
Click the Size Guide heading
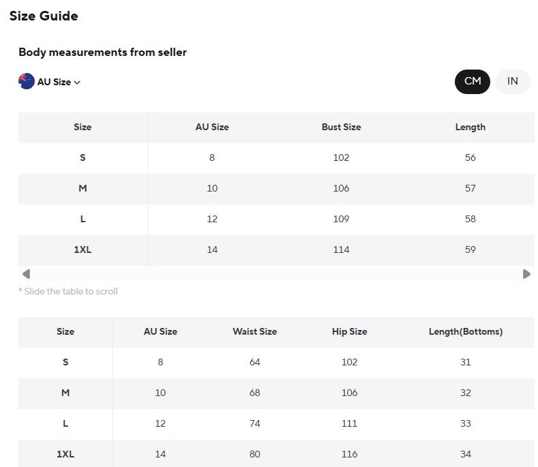[44, 16]
